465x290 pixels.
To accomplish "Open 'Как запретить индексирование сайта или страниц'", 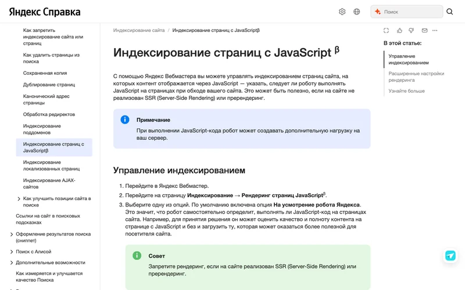I will tap(53, 37).
